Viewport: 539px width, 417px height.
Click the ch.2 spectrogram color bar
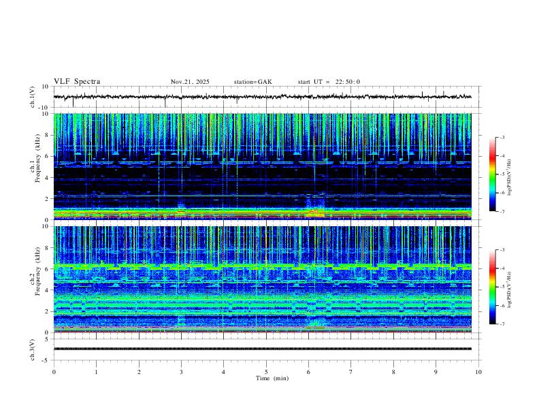pyautogui.click(x=493, y=287)
